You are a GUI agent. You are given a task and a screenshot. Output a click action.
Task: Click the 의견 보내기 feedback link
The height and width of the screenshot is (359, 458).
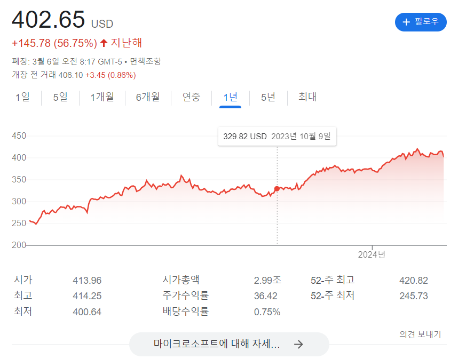420,334
